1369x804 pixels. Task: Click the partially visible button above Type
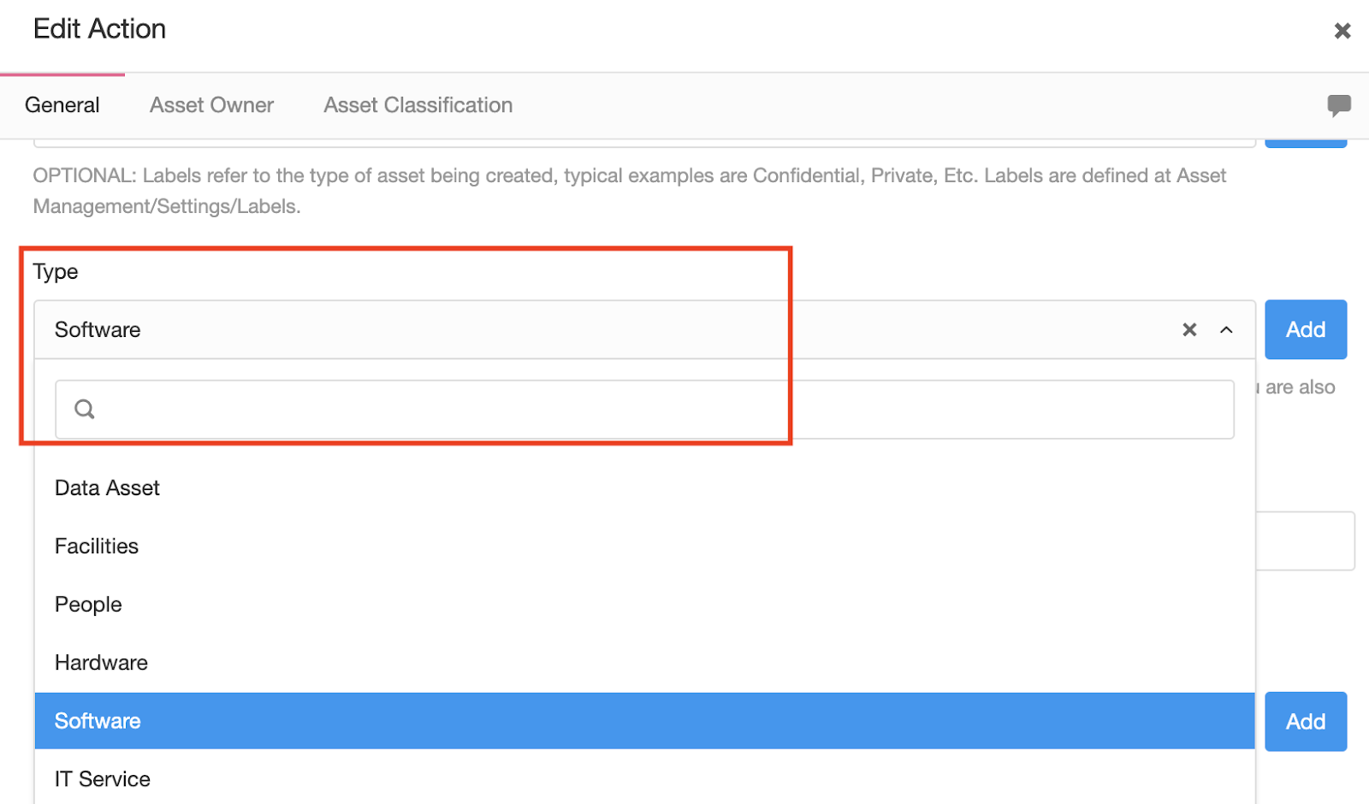[x=1306, y=143]
